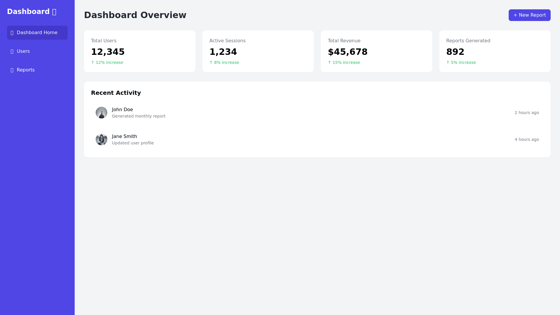This screenshot has height=315, width=560.
Task: Click the 2 hours ago timestamp
Action: tap(526, 113)
